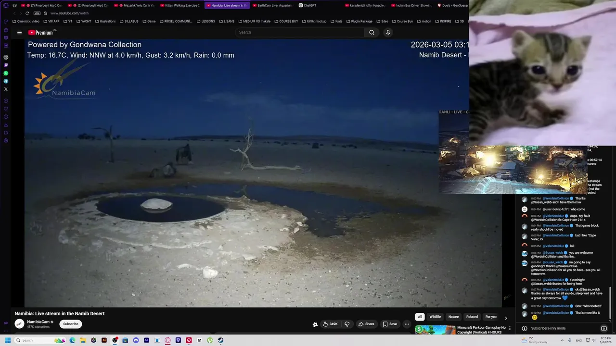Viewport: 616px width, 346px height.
Task: Open the Subscribers-only mode info icon
Action: [525, 328]
